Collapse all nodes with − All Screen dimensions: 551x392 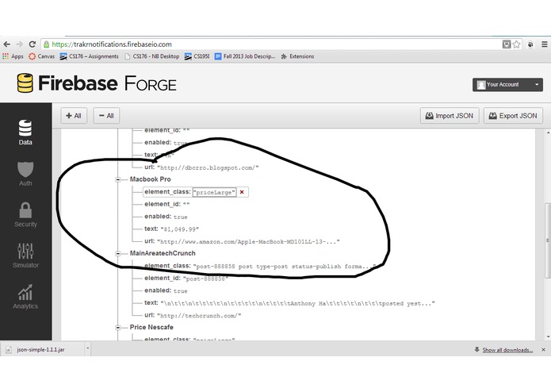click(x=106, y=116)
